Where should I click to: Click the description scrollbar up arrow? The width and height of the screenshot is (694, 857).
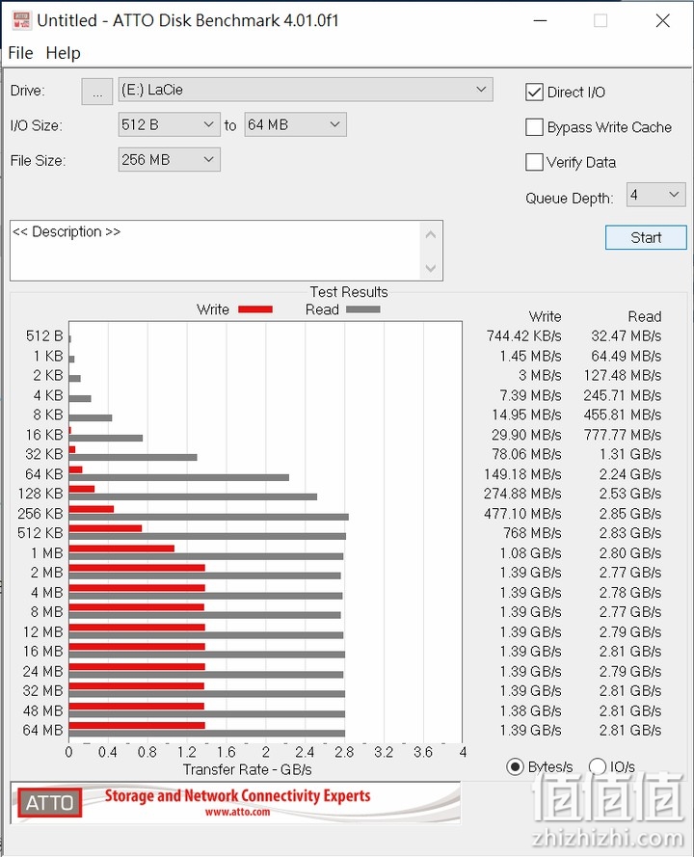431,234
